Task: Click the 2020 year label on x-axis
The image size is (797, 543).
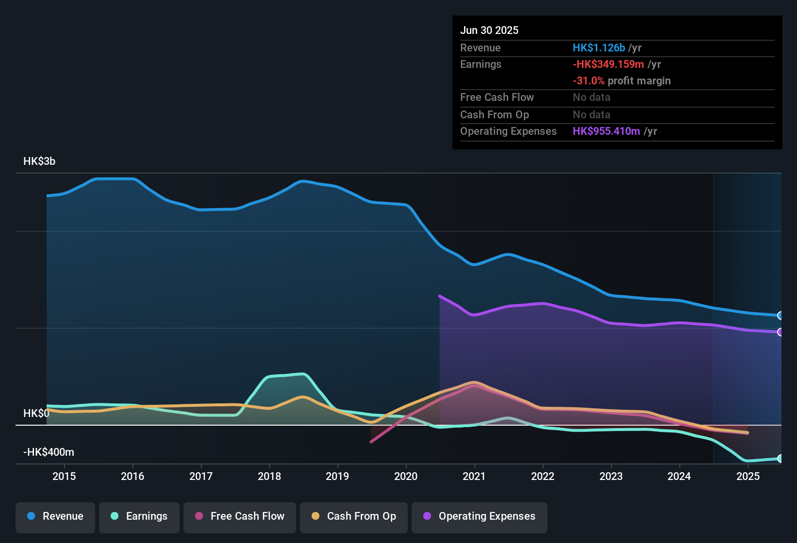Action: click(x=406, y=476)
